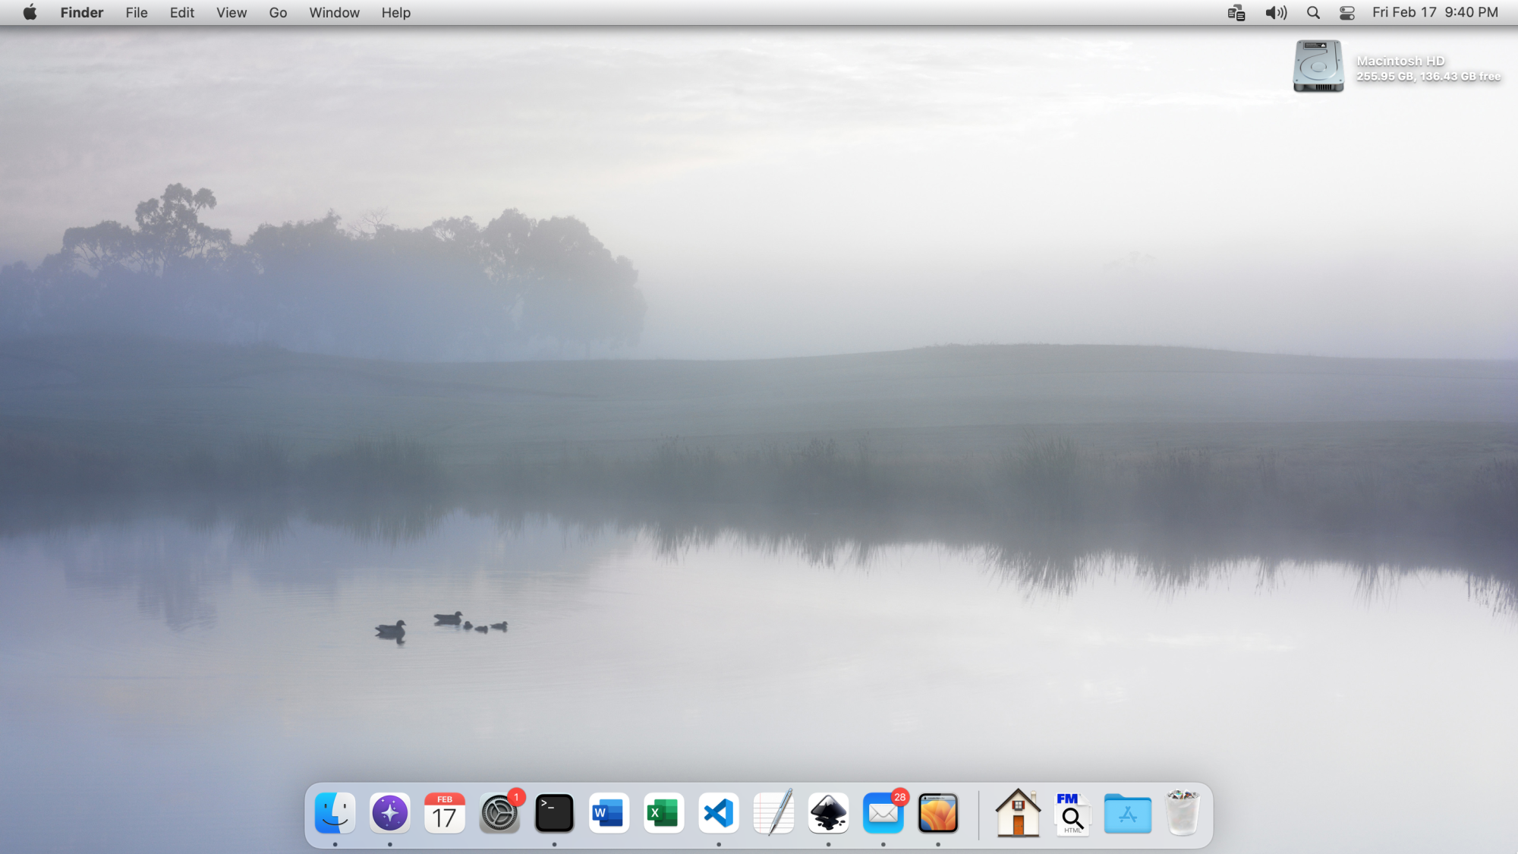Expand the Applications folder stack in the Dock

tap(1127, 814)
